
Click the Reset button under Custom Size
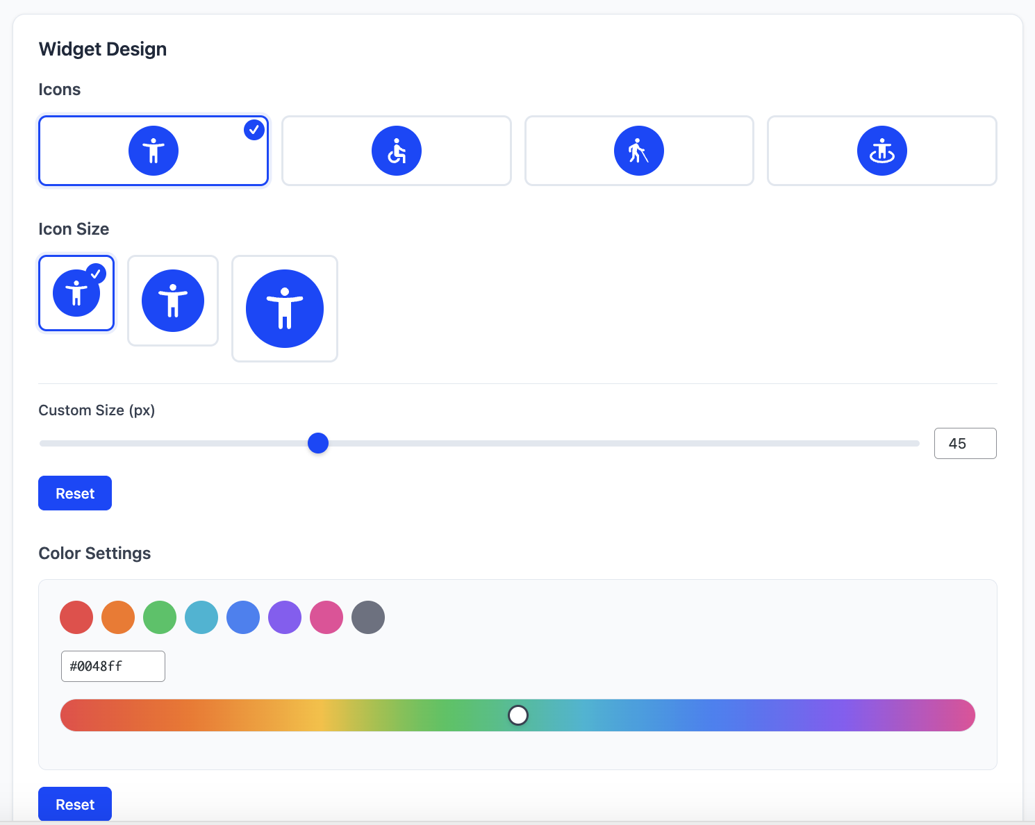coord(74,493)
